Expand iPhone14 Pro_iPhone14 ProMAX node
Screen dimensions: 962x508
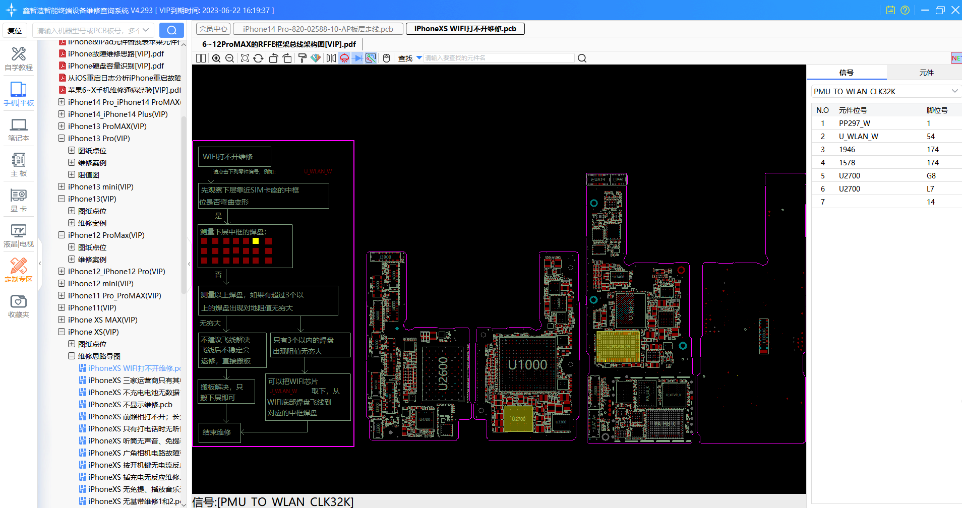coord(62,102)
